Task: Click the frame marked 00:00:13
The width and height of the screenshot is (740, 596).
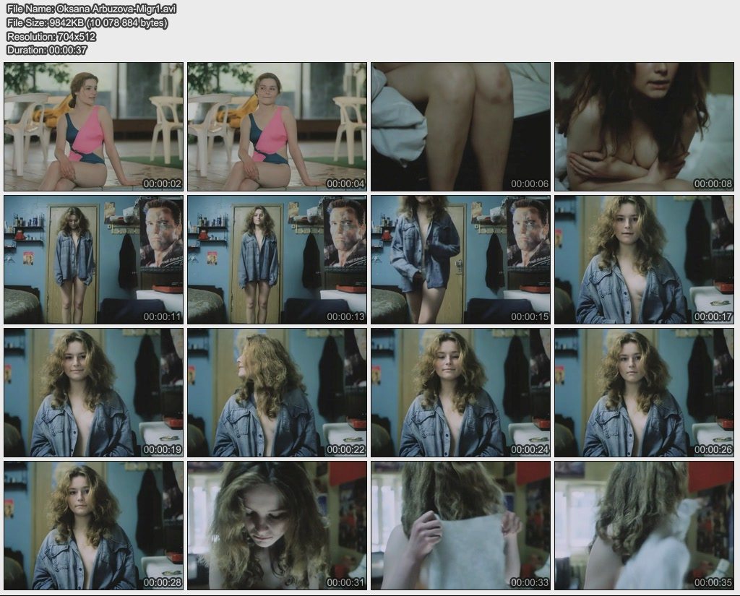Action: pyautogui.click(x=277, y=259)
